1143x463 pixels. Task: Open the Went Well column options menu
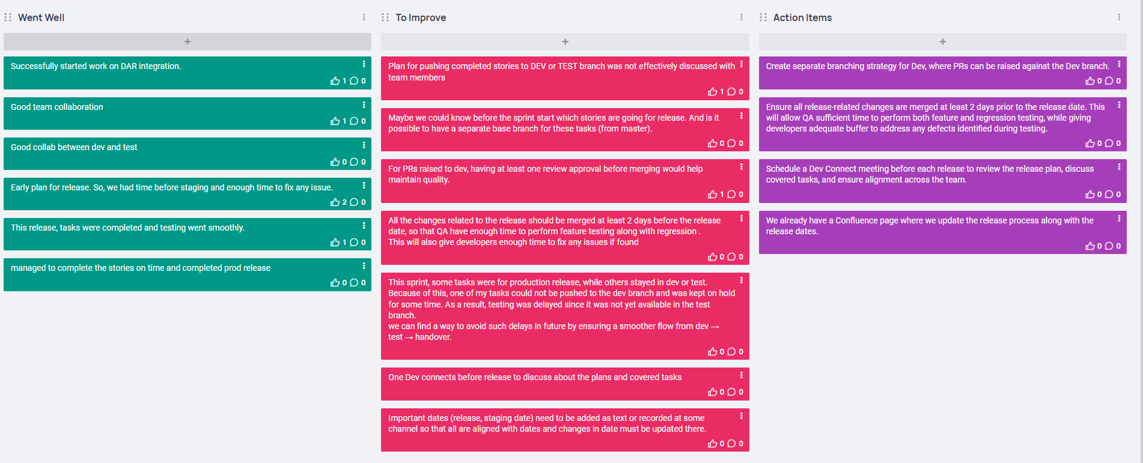[364, 17]
